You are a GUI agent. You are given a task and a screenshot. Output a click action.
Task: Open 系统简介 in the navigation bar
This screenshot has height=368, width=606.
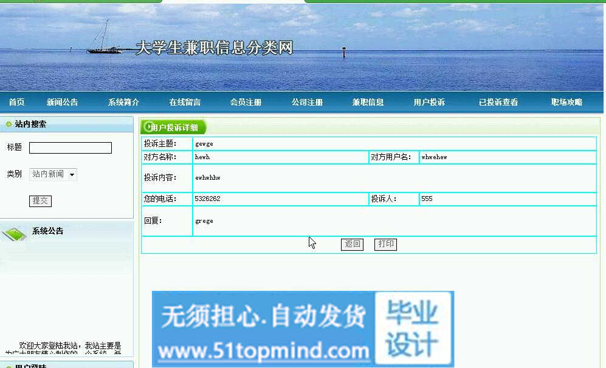coord(123,102)
